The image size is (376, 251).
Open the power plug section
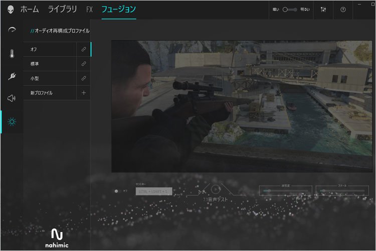tap(12, 76)
